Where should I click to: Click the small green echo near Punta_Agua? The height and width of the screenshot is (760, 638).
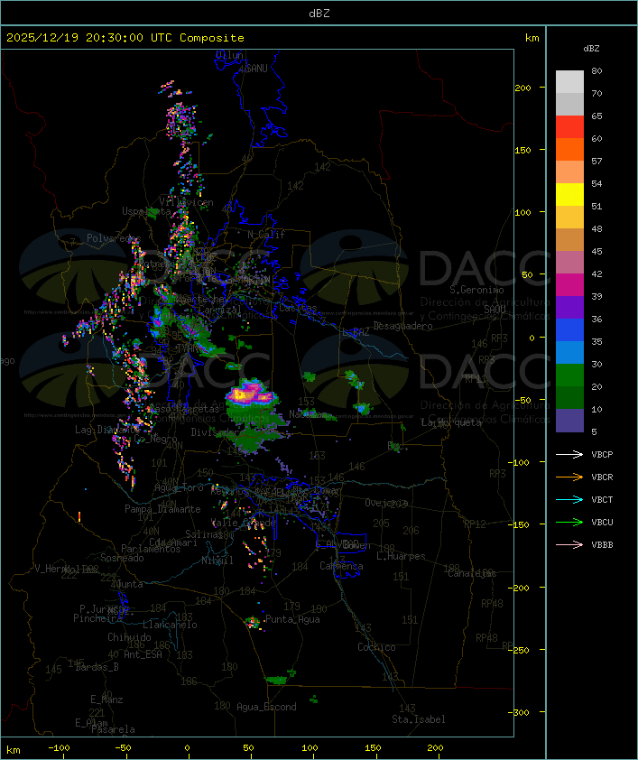coord(253,622)
